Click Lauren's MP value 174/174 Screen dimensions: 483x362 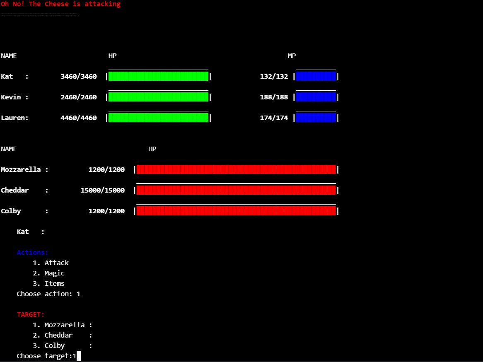click(x=274, y=118)
